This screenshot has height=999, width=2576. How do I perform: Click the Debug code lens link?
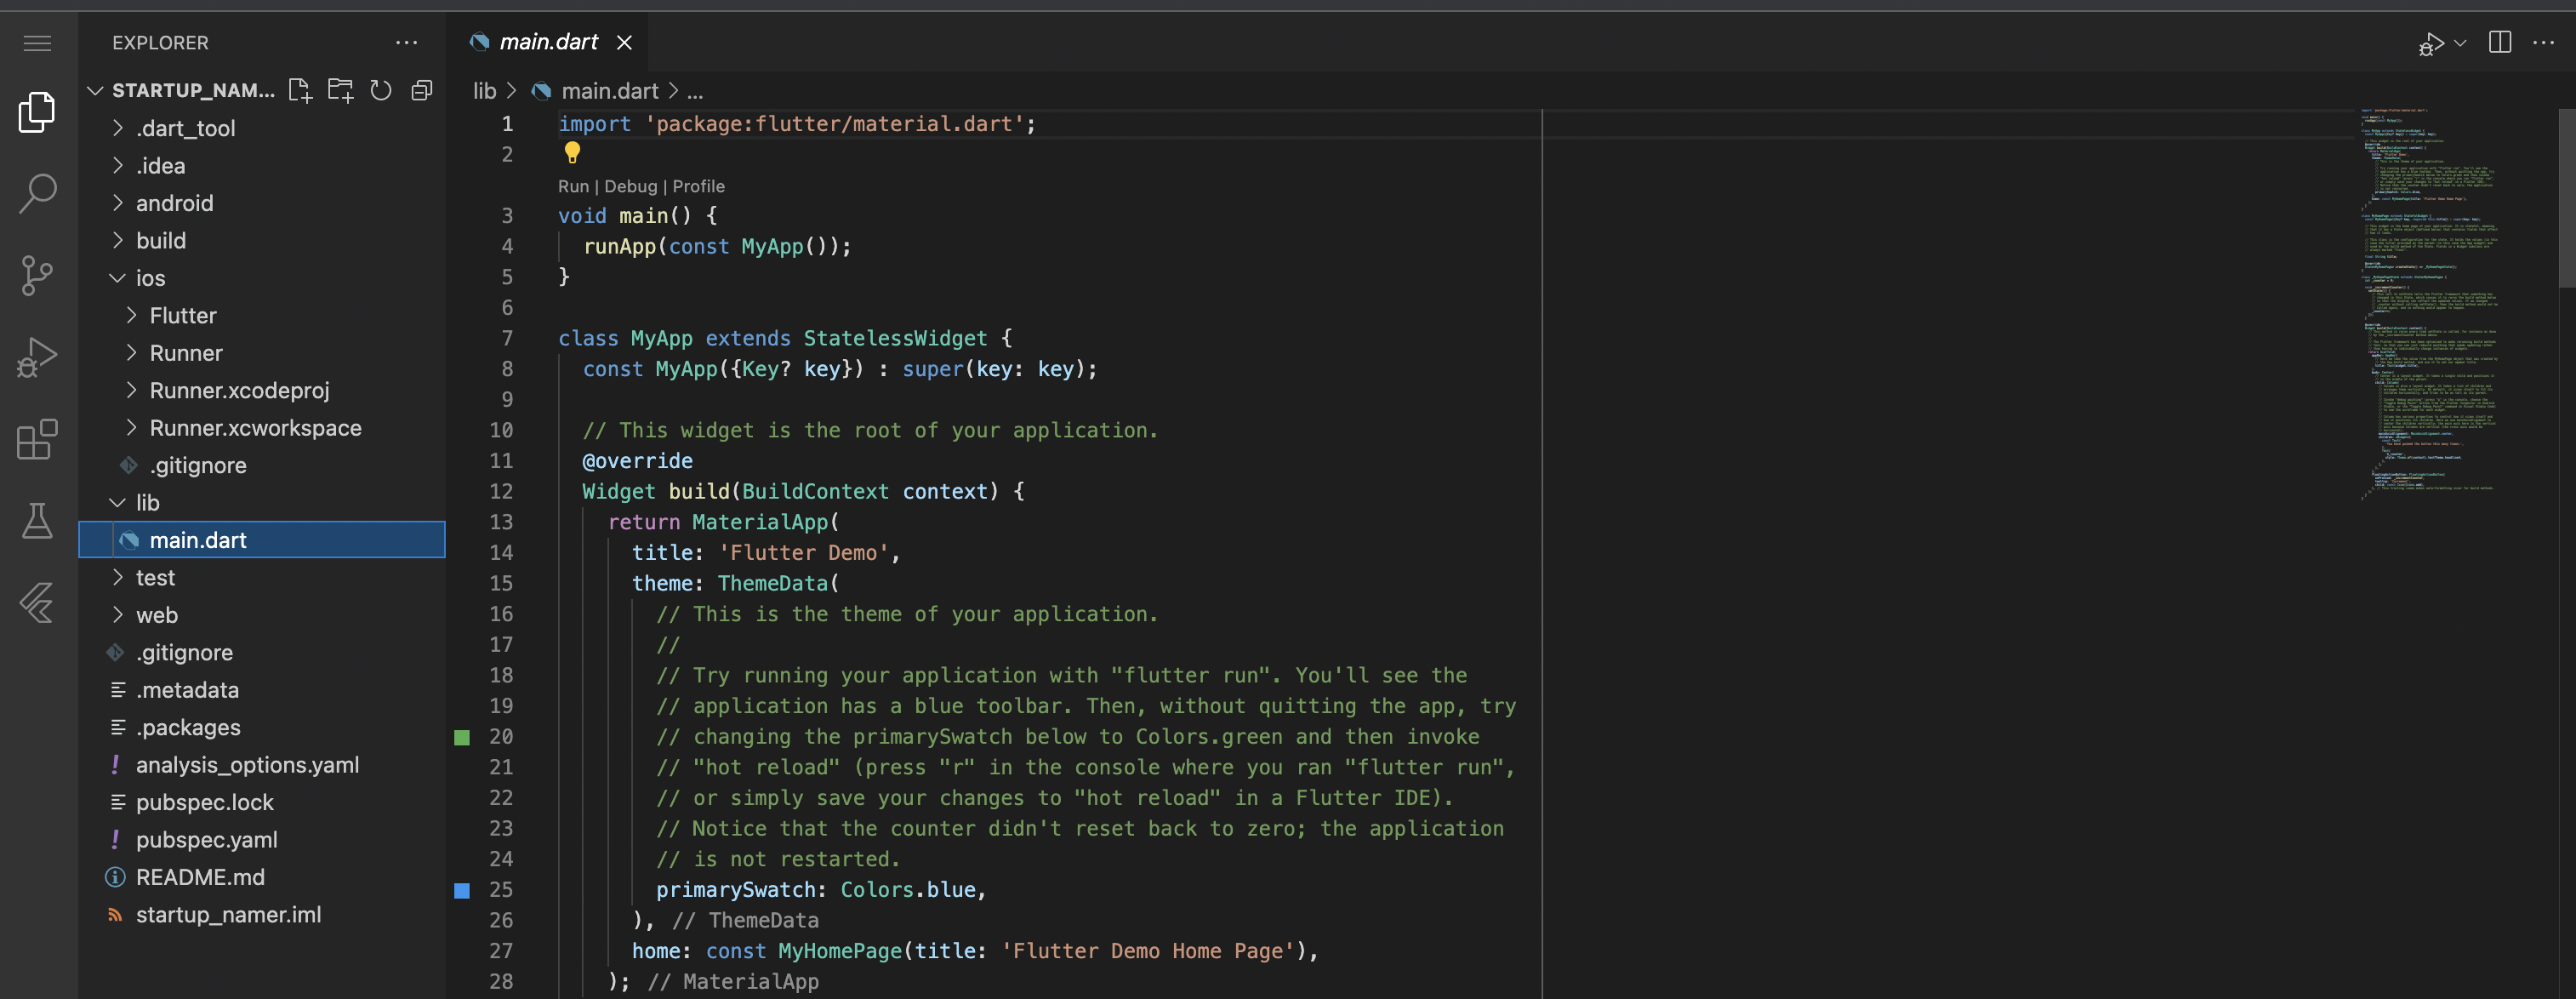coord(630,186)
